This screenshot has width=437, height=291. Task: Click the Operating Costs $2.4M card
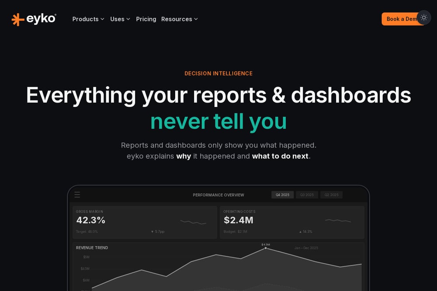(292, 222)
